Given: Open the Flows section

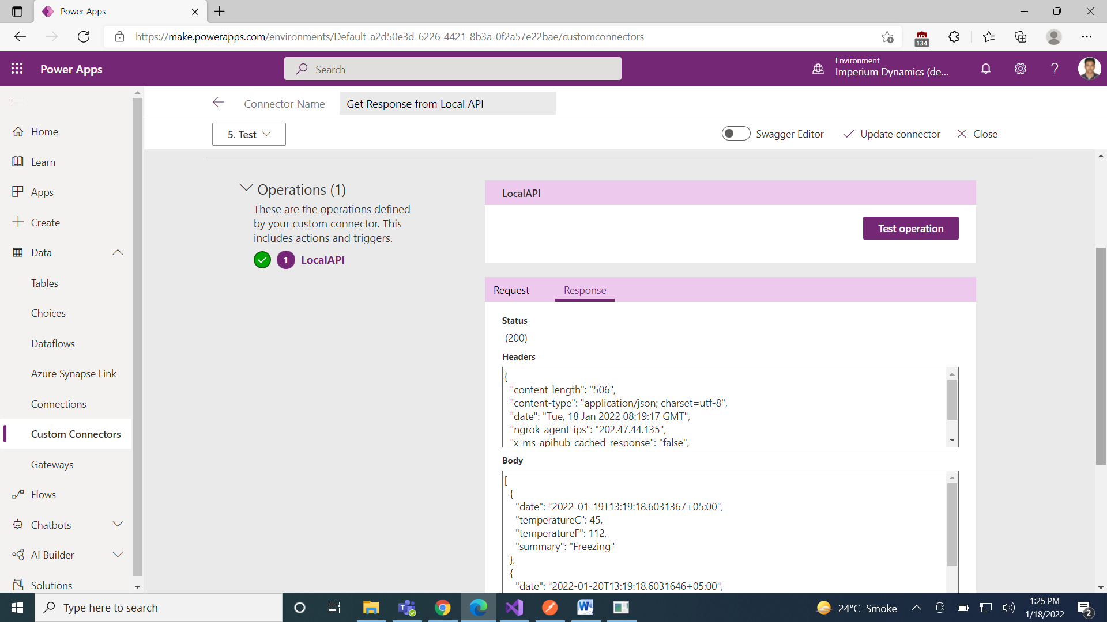Looking at the screenshot, I should coord(43,494).
